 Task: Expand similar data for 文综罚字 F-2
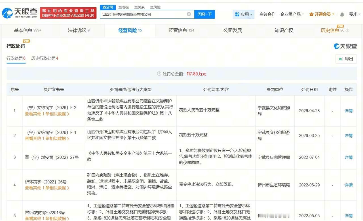pyautogui.click(x=47, y=114)
